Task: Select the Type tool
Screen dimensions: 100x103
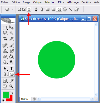Action: coord(11,68)
